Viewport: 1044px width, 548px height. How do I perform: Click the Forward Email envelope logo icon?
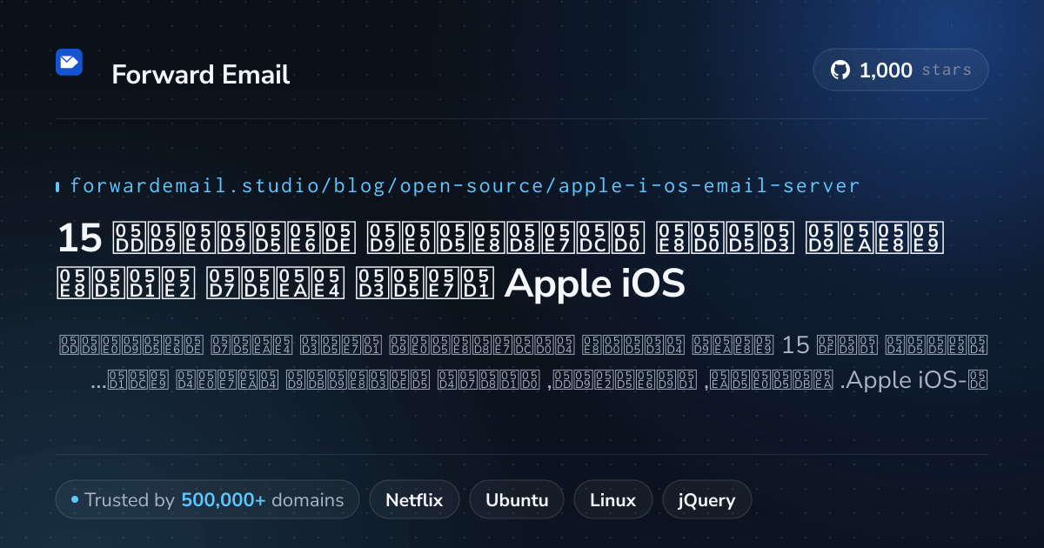point(69,62)
